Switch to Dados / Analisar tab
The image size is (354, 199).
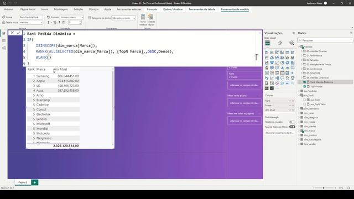pos(173,9)
